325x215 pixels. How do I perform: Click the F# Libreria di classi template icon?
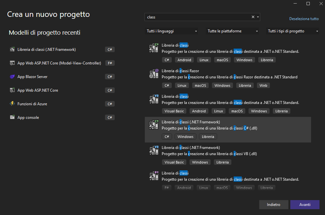point(154,176)
